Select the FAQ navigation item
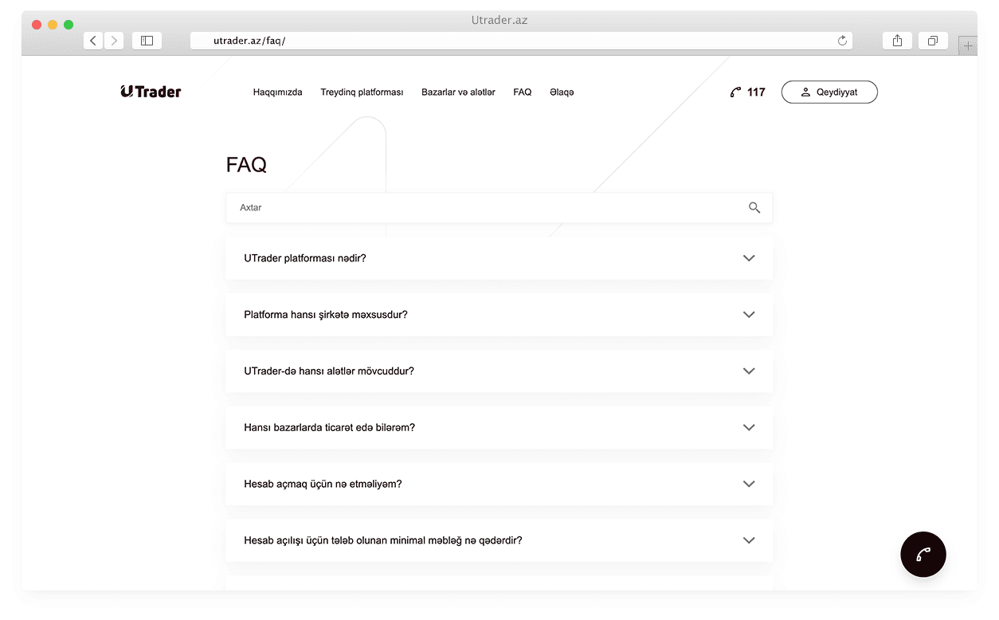The width and height of the screenshot is (999, 620). 522,92
